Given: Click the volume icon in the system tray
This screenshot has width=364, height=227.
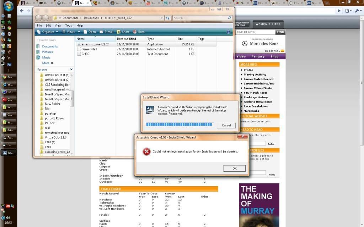Looking at the screenshot, I should [8, 218].
